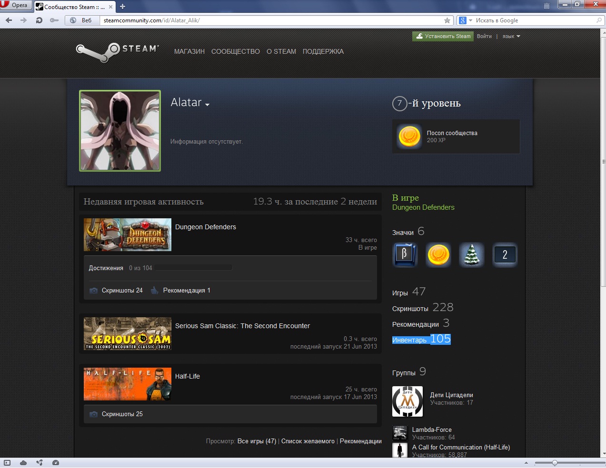The width and height of the screenshot is (606, 468).
Task: Open the язык language dropdown
Action: [x=511, y=36]
